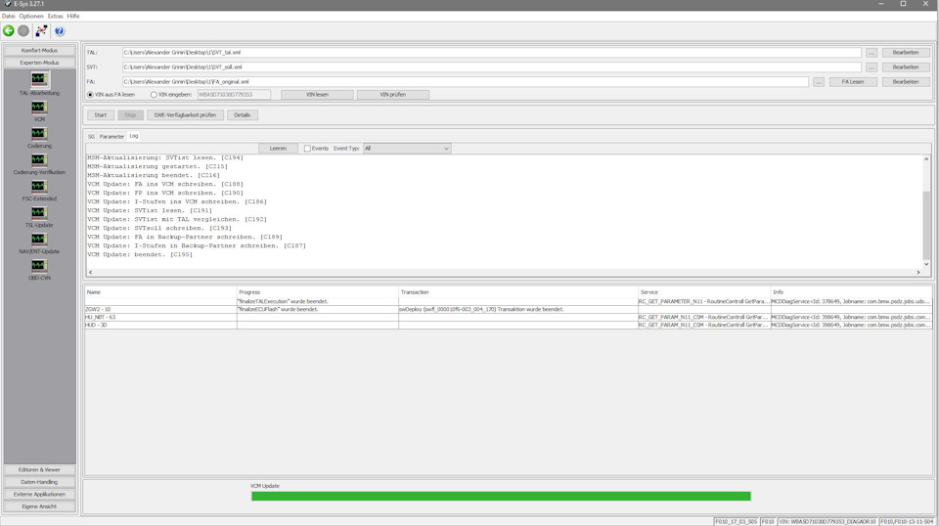Click the SVT file path field
The image size is (939, 526).
[492, 67]
